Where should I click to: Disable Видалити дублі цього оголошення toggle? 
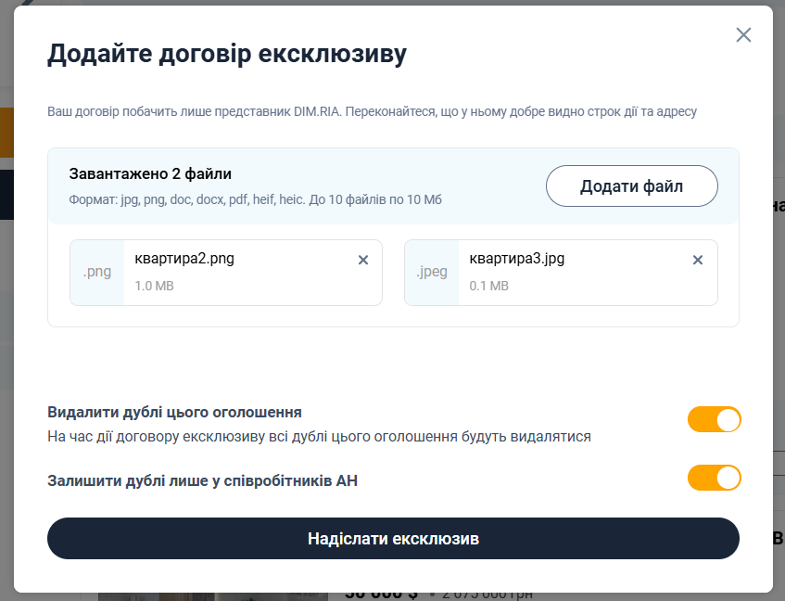point(714,419)
